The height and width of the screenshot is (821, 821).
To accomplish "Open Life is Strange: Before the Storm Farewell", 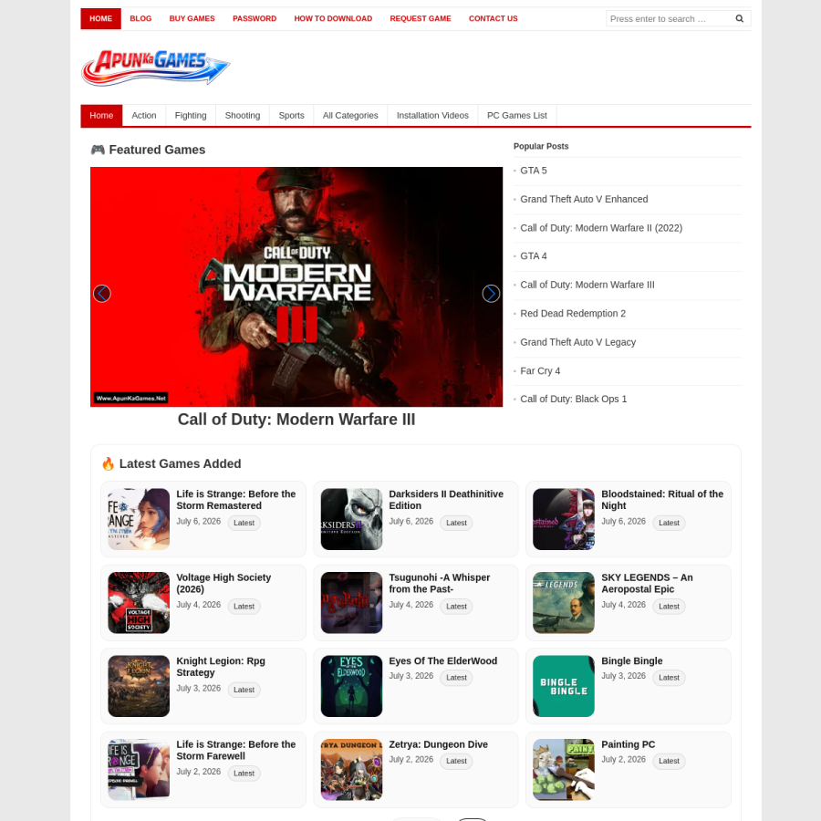I will [236, 751].
